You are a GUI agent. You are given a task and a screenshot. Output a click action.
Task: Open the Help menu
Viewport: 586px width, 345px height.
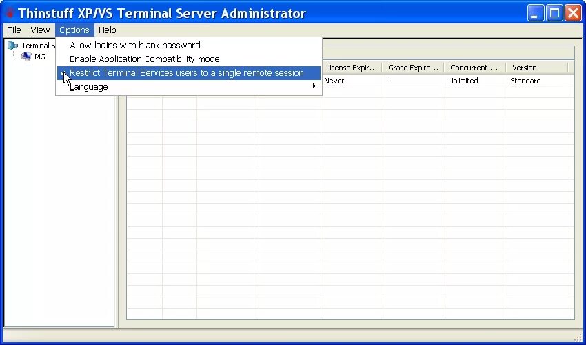click(x=108, y=30)
